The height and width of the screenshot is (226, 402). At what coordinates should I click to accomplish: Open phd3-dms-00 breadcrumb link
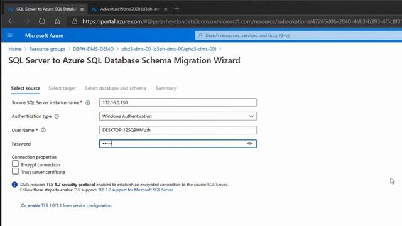click(169, 49)
